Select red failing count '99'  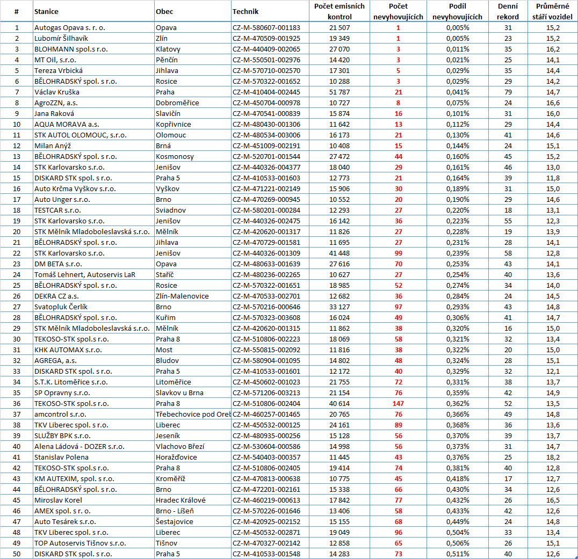coord(398,253)
